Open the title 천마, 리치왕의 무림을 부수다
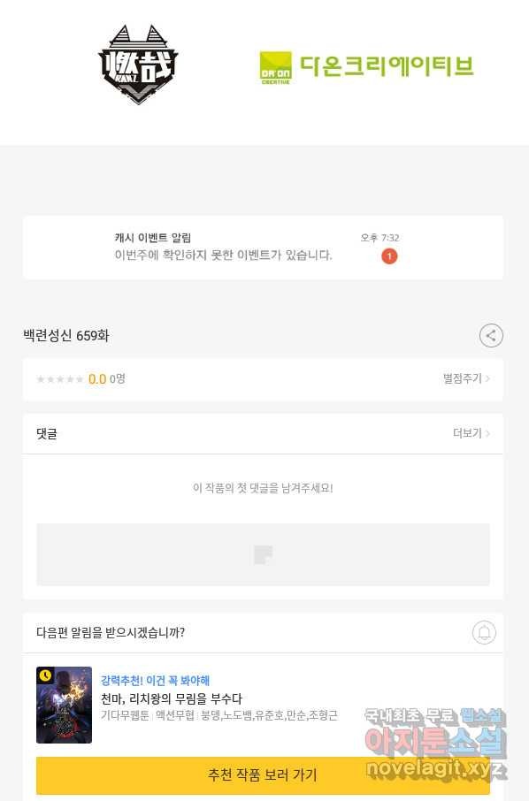The width and height of the screenshot is (529, 801). tap(172, 698)
